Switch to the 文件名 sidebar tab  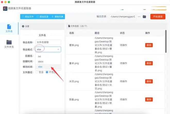pyautogui.click(x=9, y=28)
